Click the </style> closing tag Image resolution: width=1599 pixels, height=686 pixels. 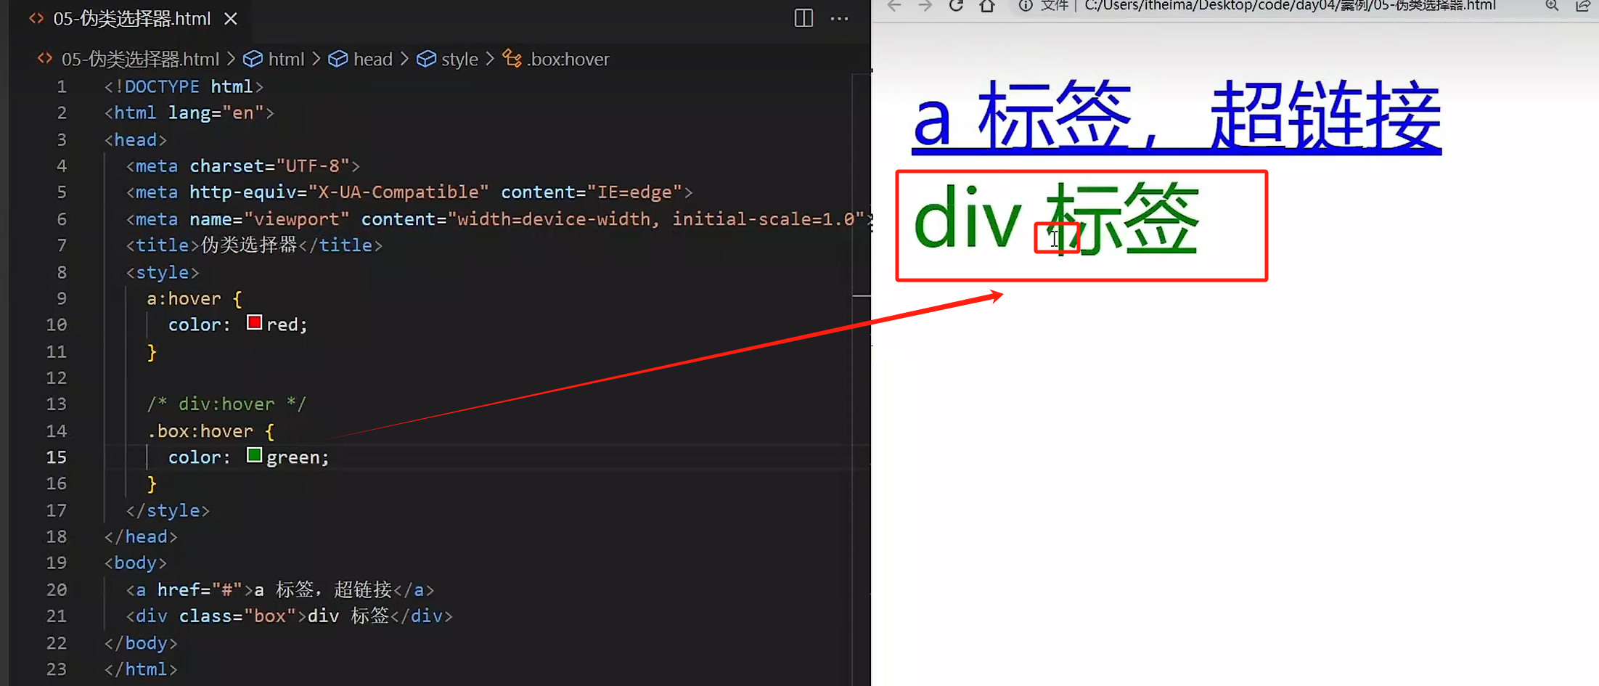point(168,510)
